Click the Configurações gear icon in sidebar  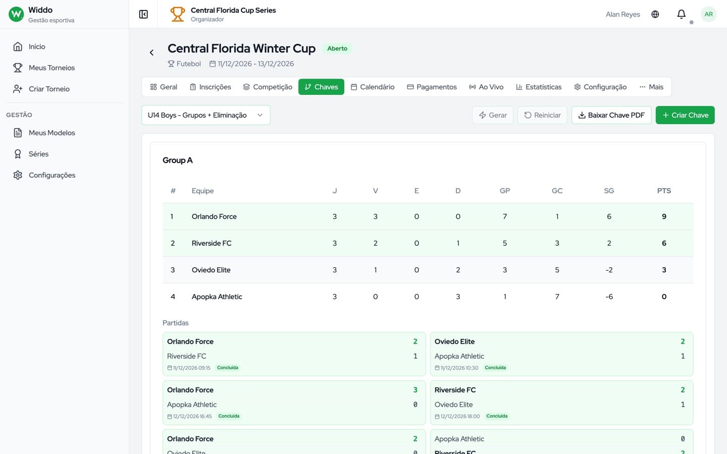click(x=18, y=175)
